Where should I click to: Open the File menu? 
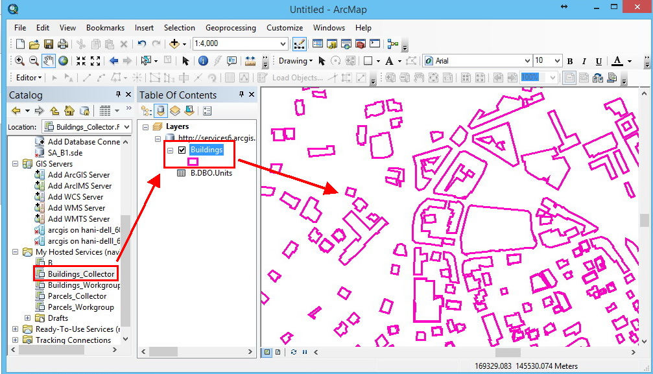click(x=20, y=27)
